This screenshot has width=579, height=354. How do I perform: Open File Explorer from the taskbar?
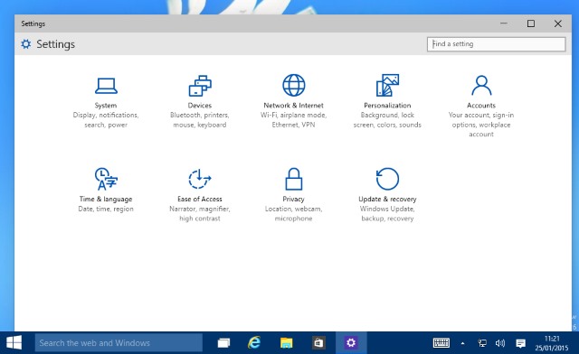pyautogui.click(x=286, y=343)
